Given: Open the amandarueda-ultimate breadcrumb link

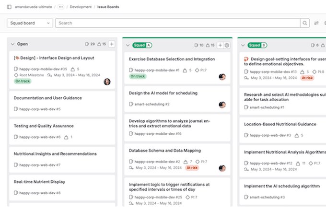Looking at the screenshot, I should click(x=33, y=7).
